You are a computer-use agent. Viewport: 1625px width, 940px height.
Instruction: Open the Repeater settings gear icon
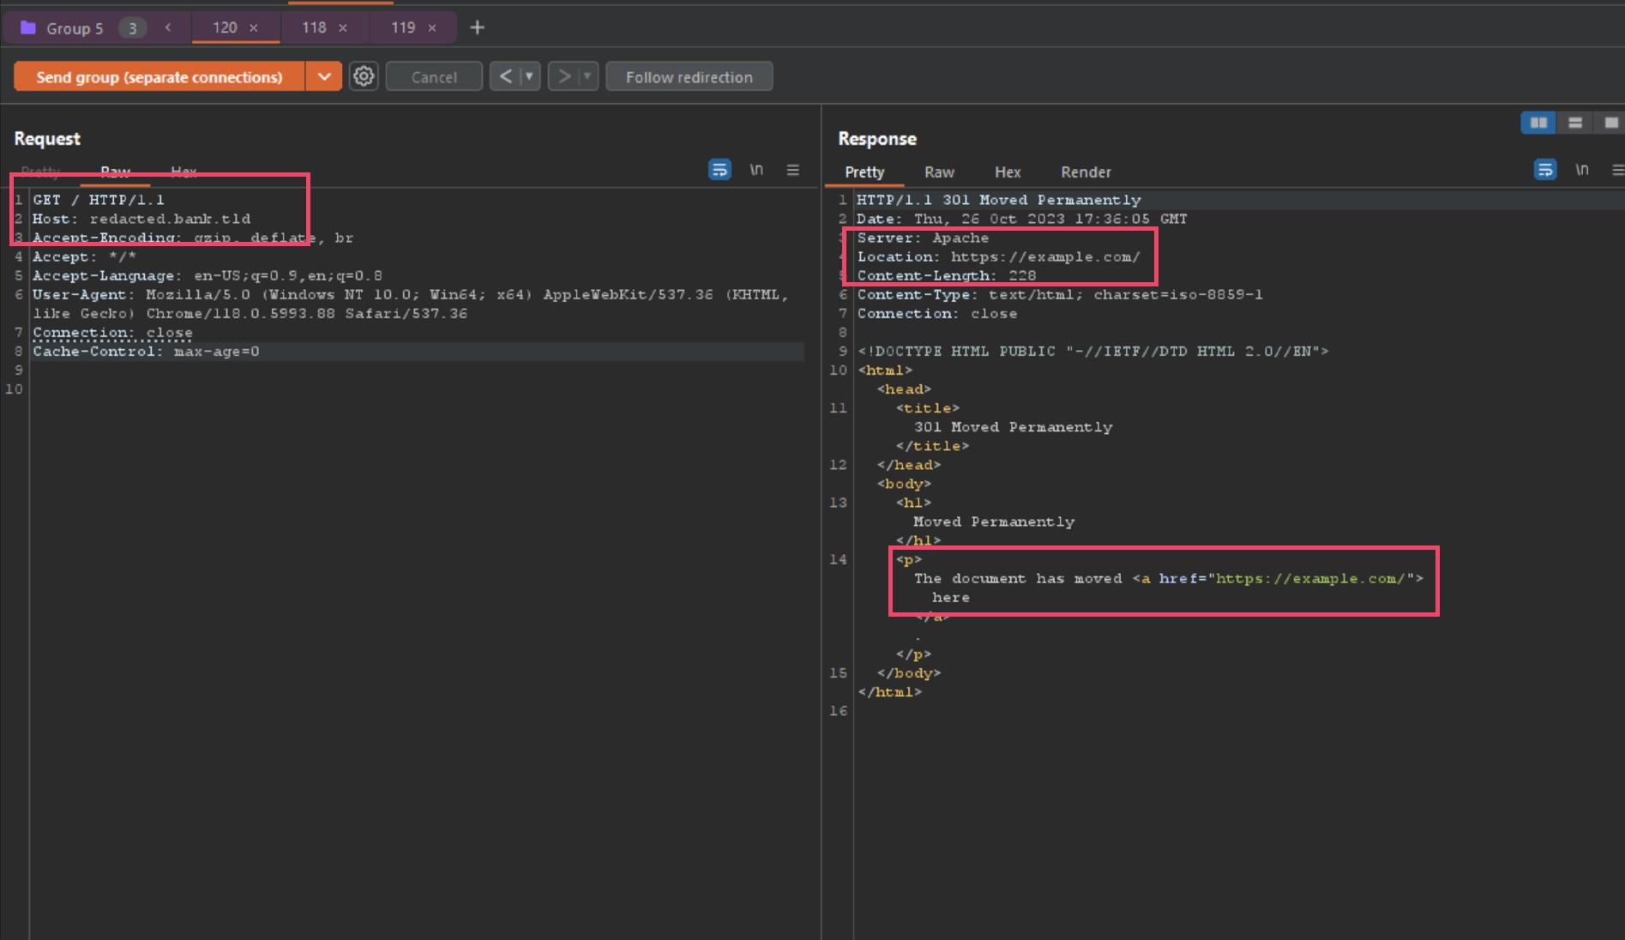364,76
